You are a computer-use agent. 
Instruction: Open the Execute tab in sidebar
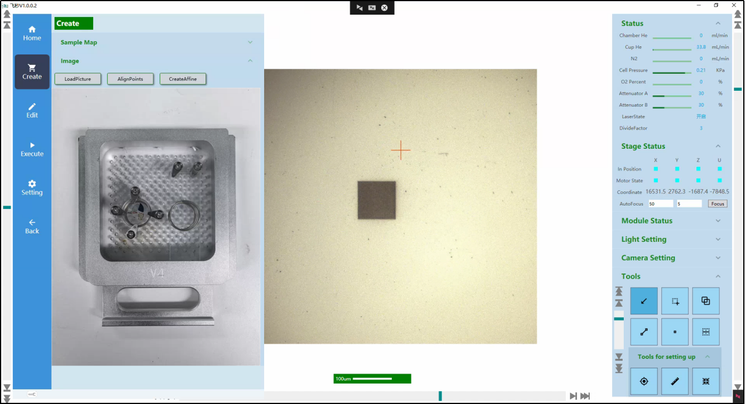(x=32, y=149)
